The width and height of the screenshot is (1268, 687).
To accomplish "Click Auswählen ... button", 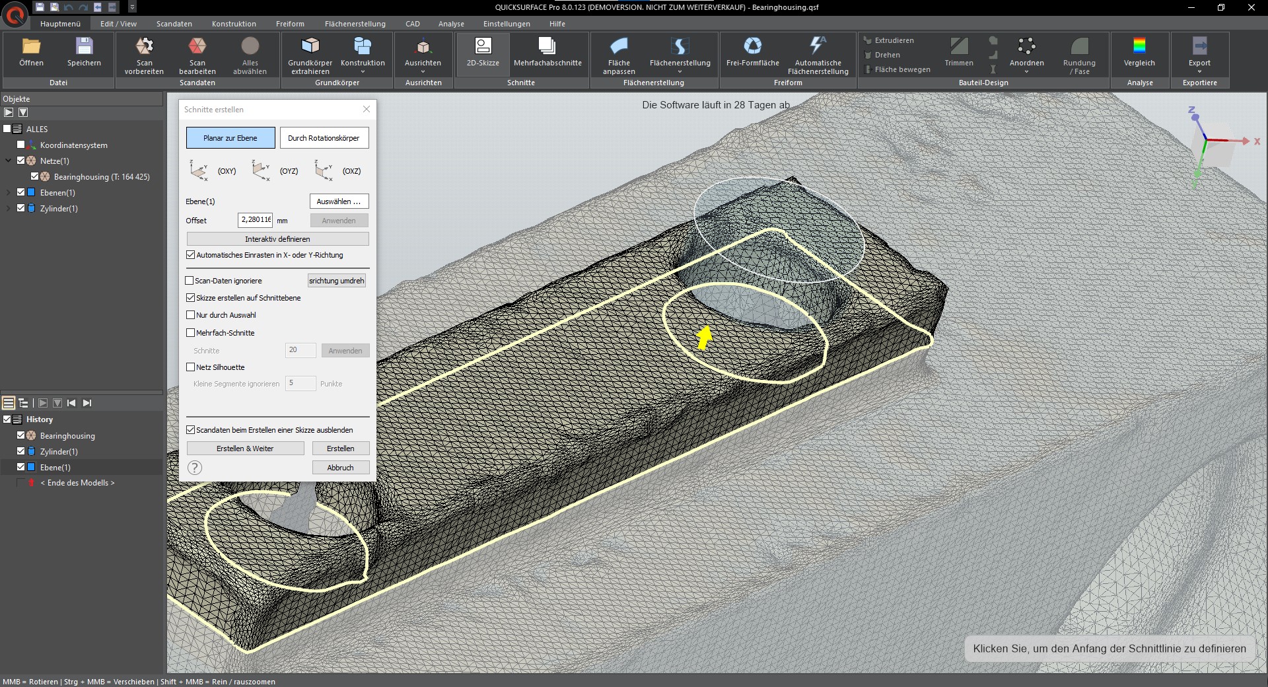I will click(x=339, y=201).
